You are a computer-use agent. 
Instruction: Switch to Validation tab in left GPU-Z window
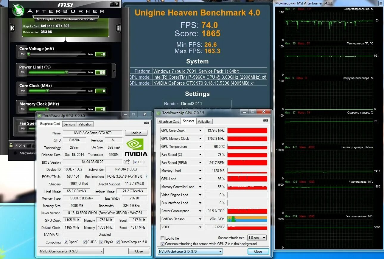point(85,124)
